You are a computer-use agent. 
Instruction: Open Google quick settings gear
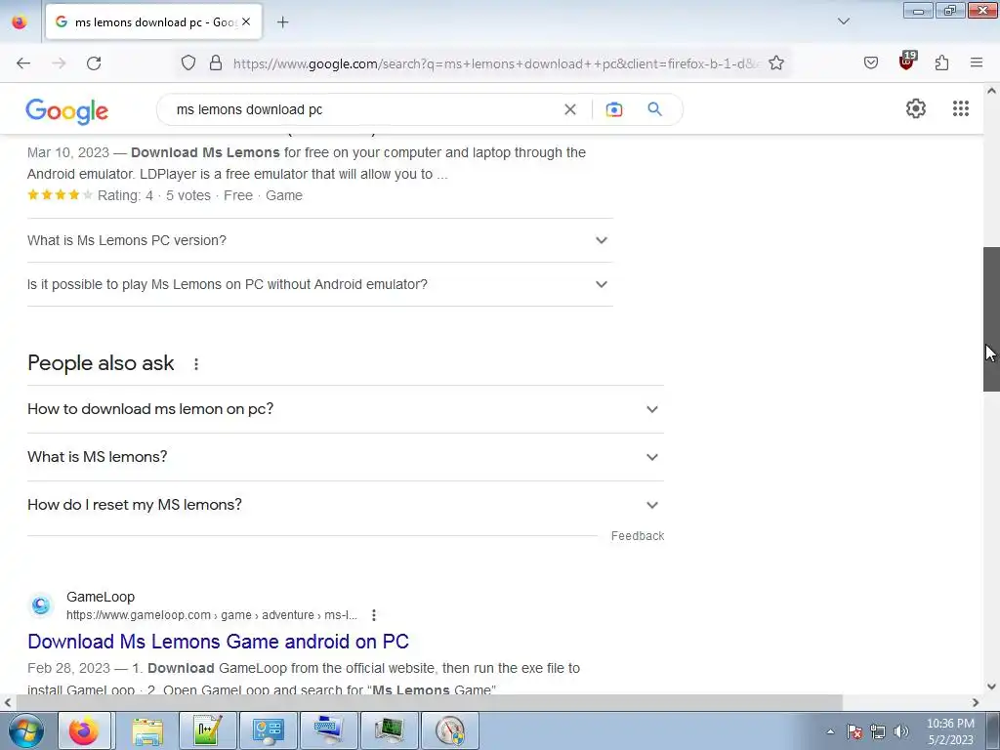pos(916,108)
